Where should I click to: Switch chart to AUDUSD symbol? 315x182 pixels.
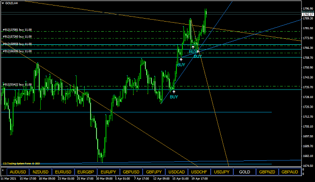coord(18,172)
